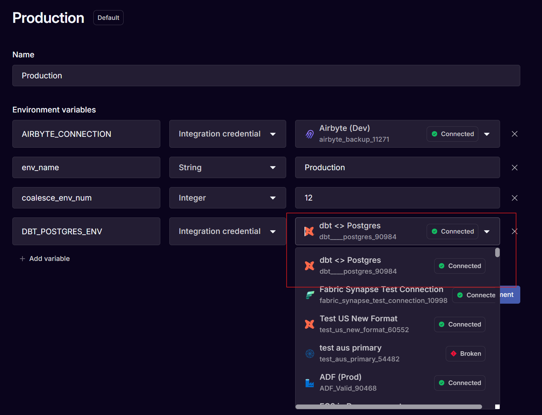
Task: Click the dbt logo in the selected credential
Action: pyautogui.click(x=309, y=231)
